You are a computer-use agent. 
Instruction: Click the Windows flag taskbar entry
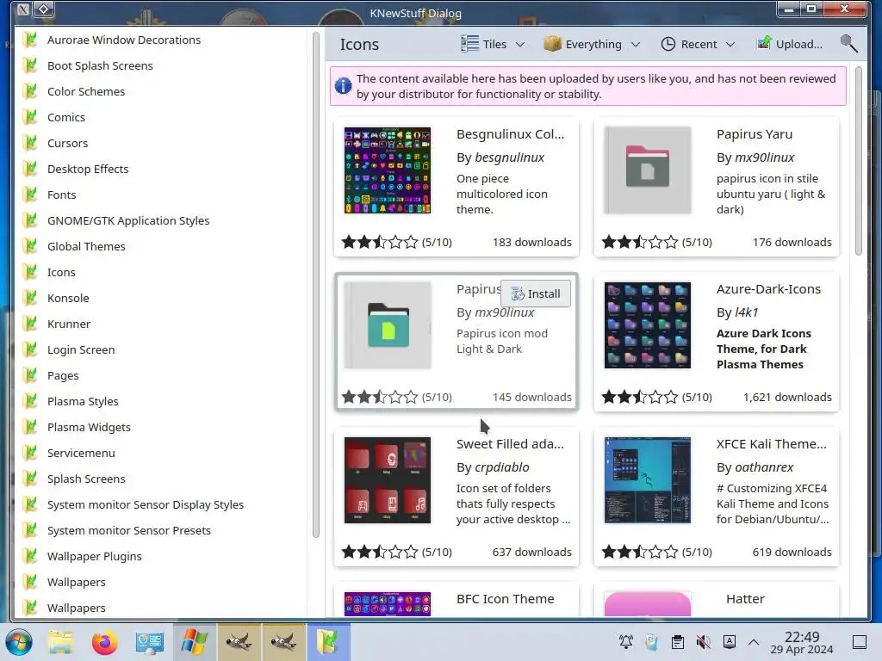pyautogui.click(x=194, y=642)
